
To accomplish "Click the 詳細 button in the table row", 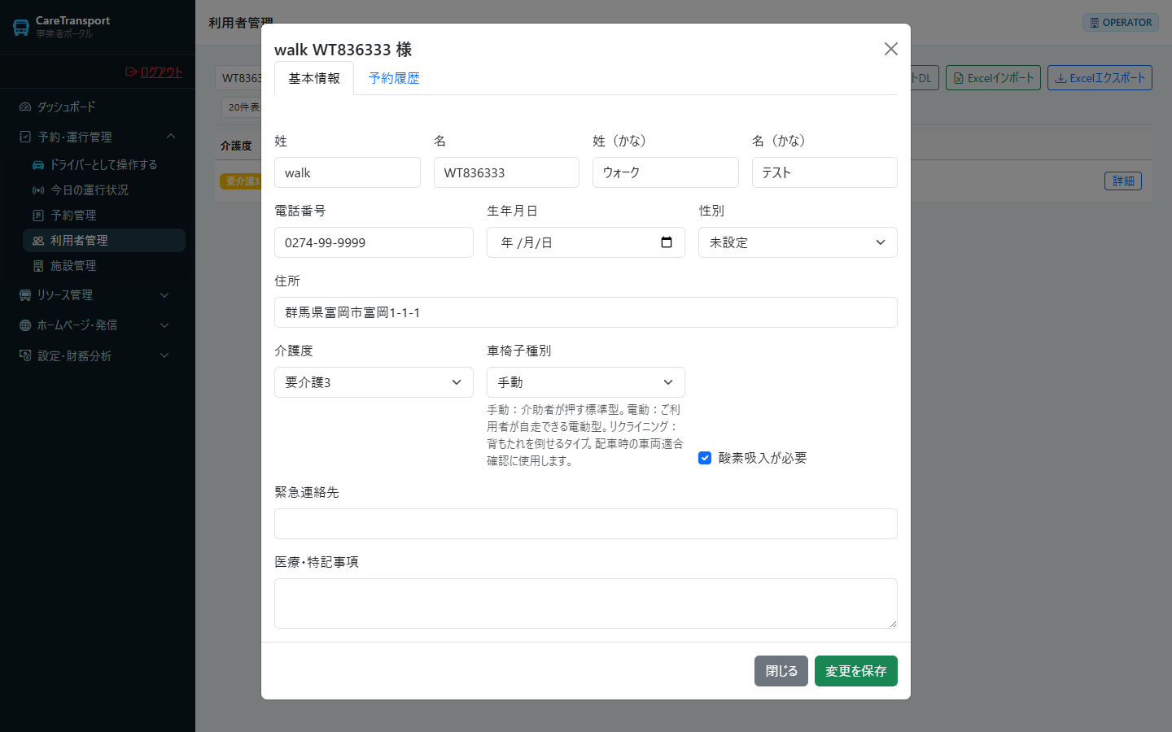I will coord(1123,181).
